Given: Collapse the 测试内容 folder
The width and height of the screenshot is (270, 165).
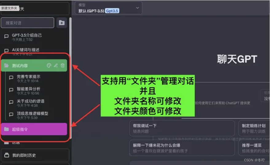Looking at the screenshot, I should tap(34, 65).
